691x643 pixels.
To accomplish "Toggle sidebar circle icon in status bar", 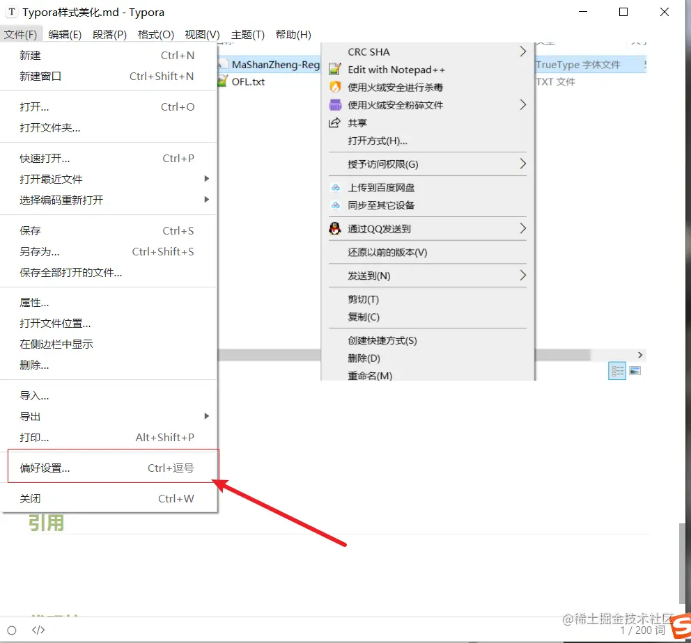I will pyautogui.click(x=12, y=630).
